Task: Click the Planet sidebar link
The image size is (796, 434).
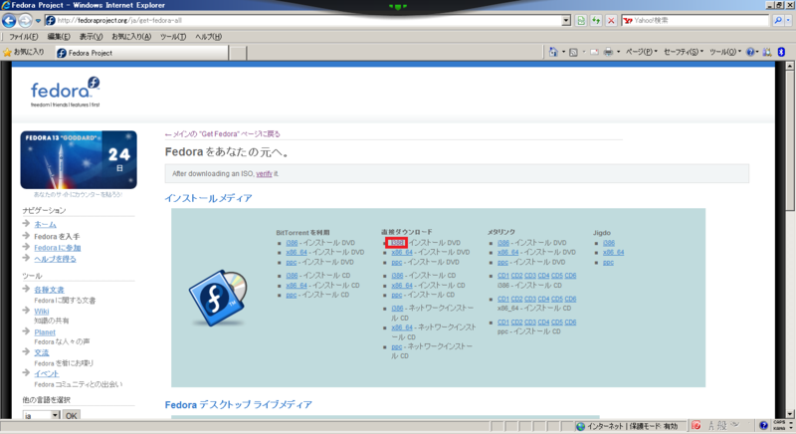Action: point(45,332)
